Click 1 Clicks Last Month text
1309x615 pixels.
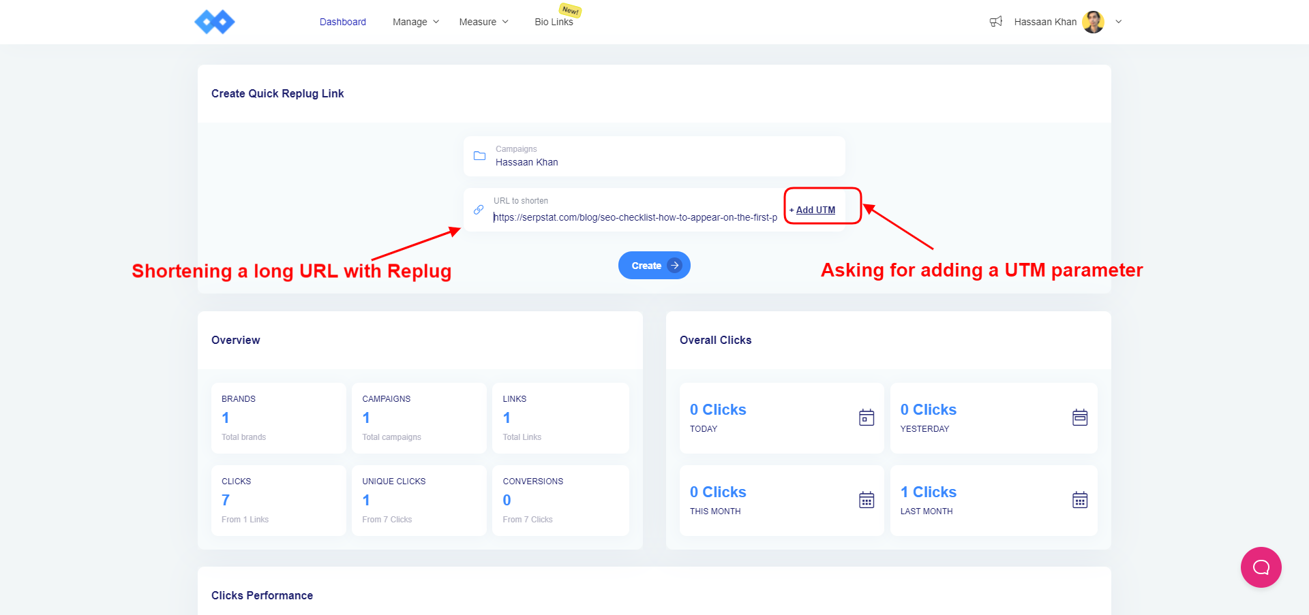(929, 492)
